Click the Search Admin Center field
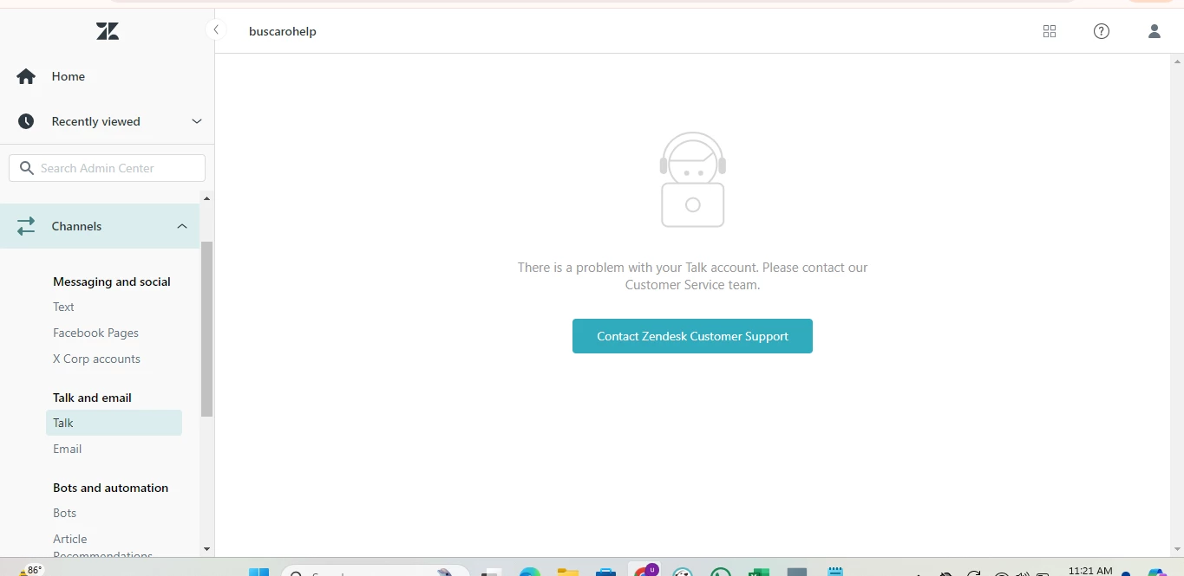This screenshot has height=576, width=1184. coord(108,168)
